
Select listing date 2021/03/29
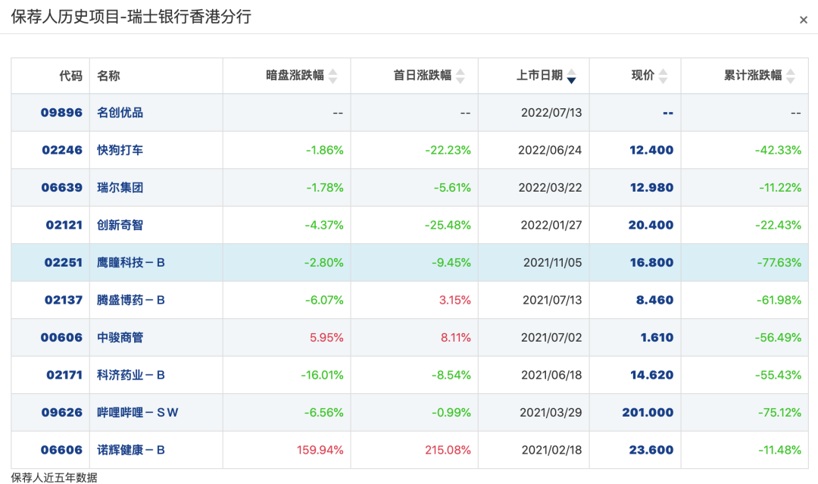(551, 413)
